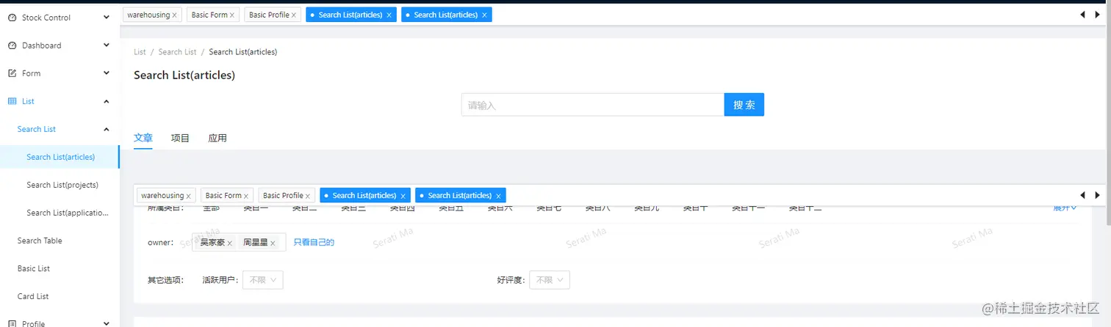This screenshot has width=1111, height=327.
Task: Switch to the 项目 tab
Action: tap(180, 138)
